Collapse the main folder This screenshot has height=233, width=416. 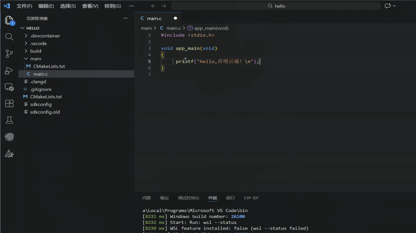26,59
